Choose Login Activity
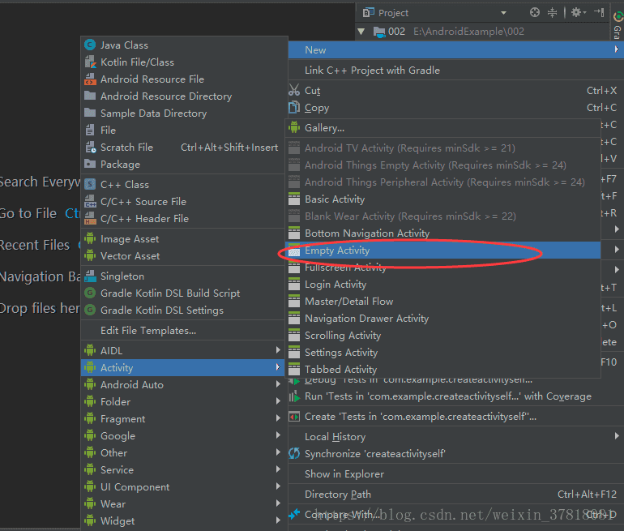Image resolution: width=624 pixels, height=531 pixels. pos(443,285)
